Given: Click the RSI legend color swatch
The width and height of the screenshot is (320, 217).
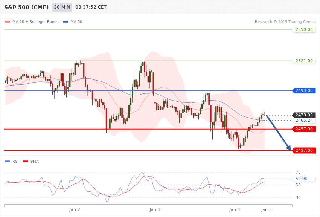Looking at the screenshot, I should point(8,162).
